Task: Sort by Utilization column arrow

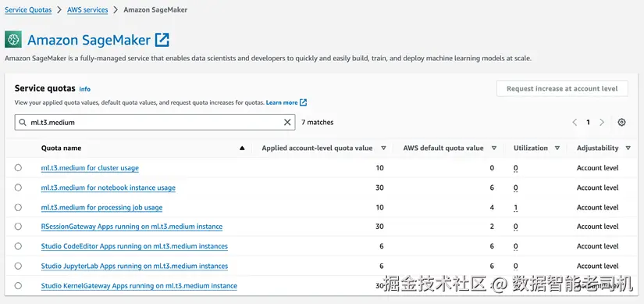Action: pos(557,148)
